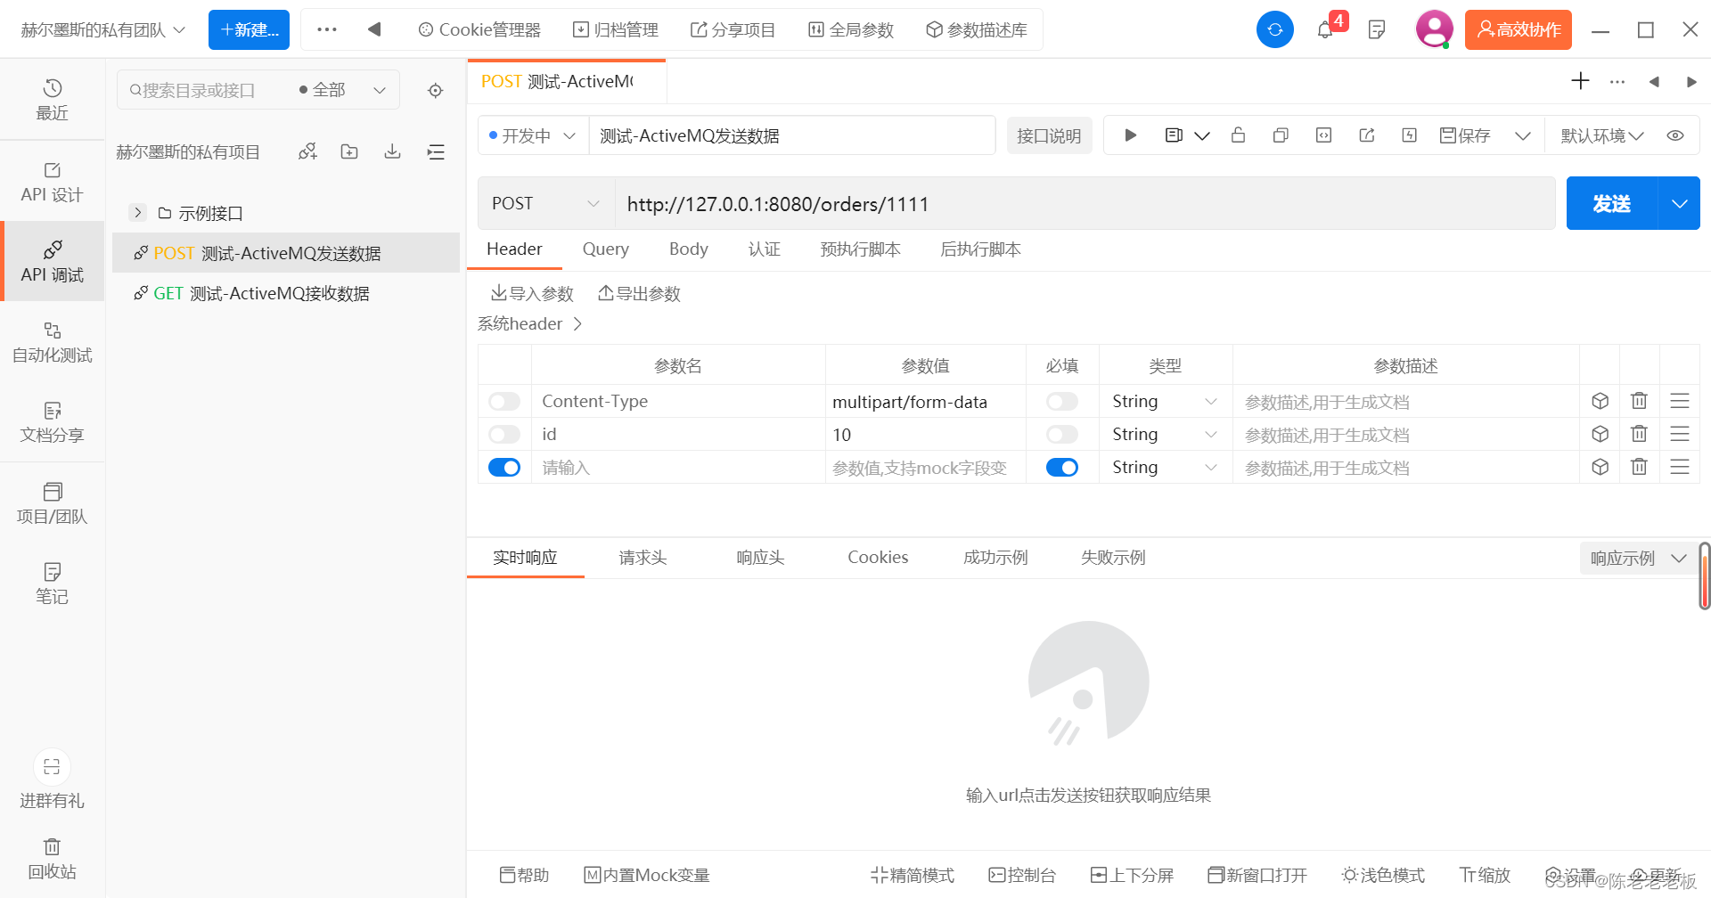This screenshot has width=1711, height=898.
Task: Enable the 必填 switch for the id parameter
Action: (1061, 434)
